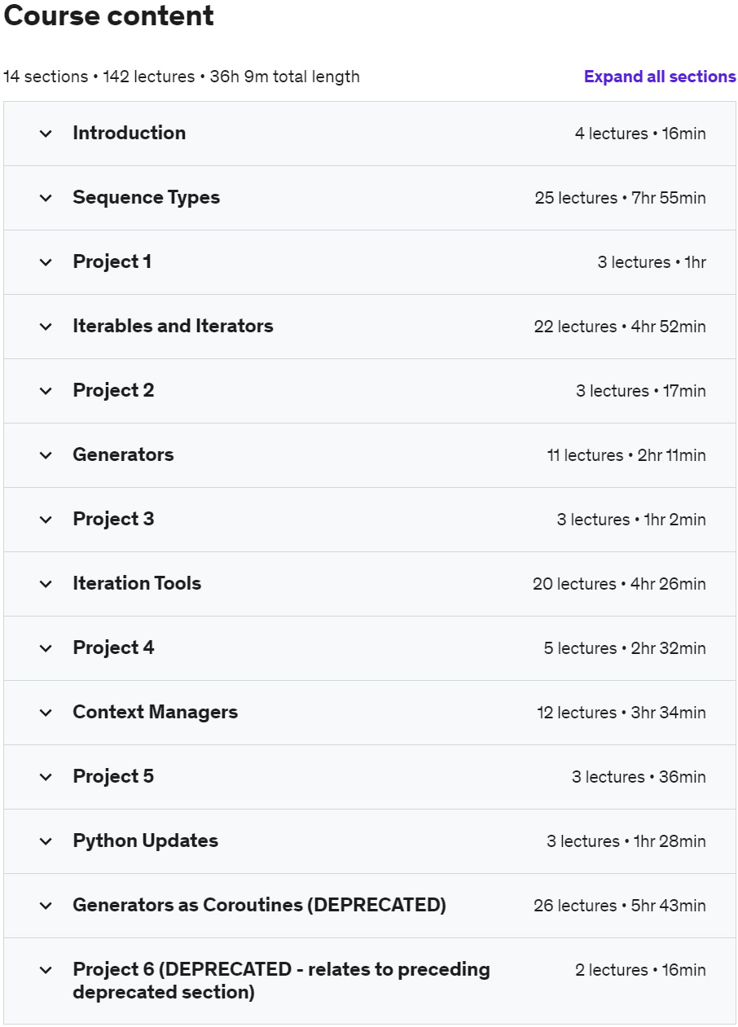Viewport: 738px width, 1027px height.
Task: Click Generators row's 11 lectures duration text
Action: pyautogui.click(x=626, y=455)
